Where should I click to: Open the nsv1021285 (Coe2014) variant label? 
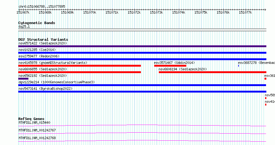(37, 50)
